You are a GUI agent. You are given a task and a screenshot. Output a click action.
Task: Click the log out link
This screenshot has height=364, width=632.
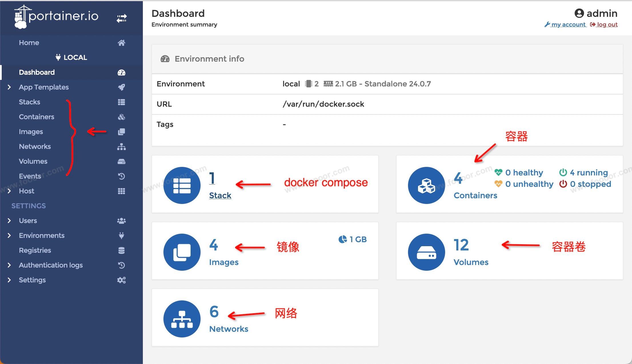coord(607,25)
